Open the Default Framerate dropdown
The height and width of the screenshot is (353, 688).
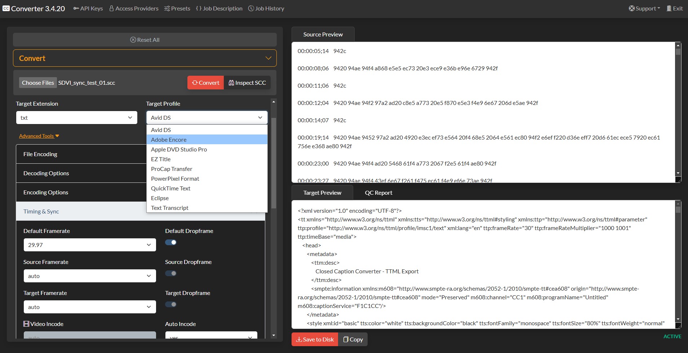89,244
